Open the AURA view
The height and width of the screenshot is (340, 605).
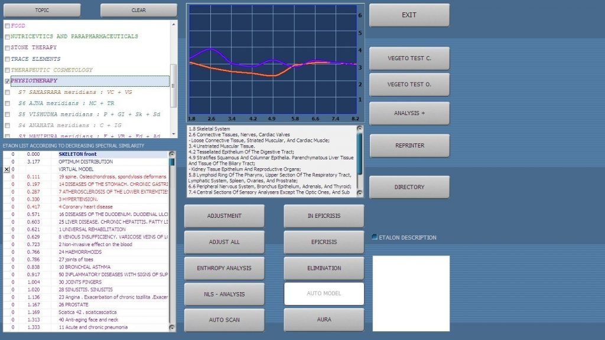click(324, 320)
